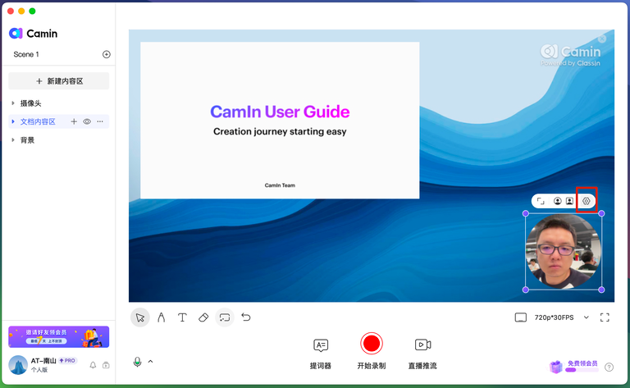The height and width of the screenshot is (388, 630).
Task: Select the 背景 layer label
Action: tap(27, 140)
